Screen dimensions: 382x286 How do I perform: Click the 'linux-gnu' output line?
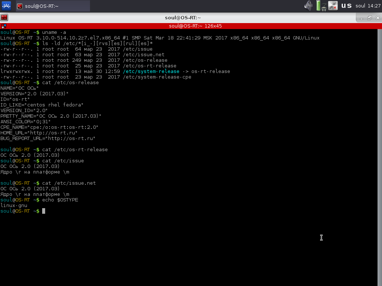[14, 206]
